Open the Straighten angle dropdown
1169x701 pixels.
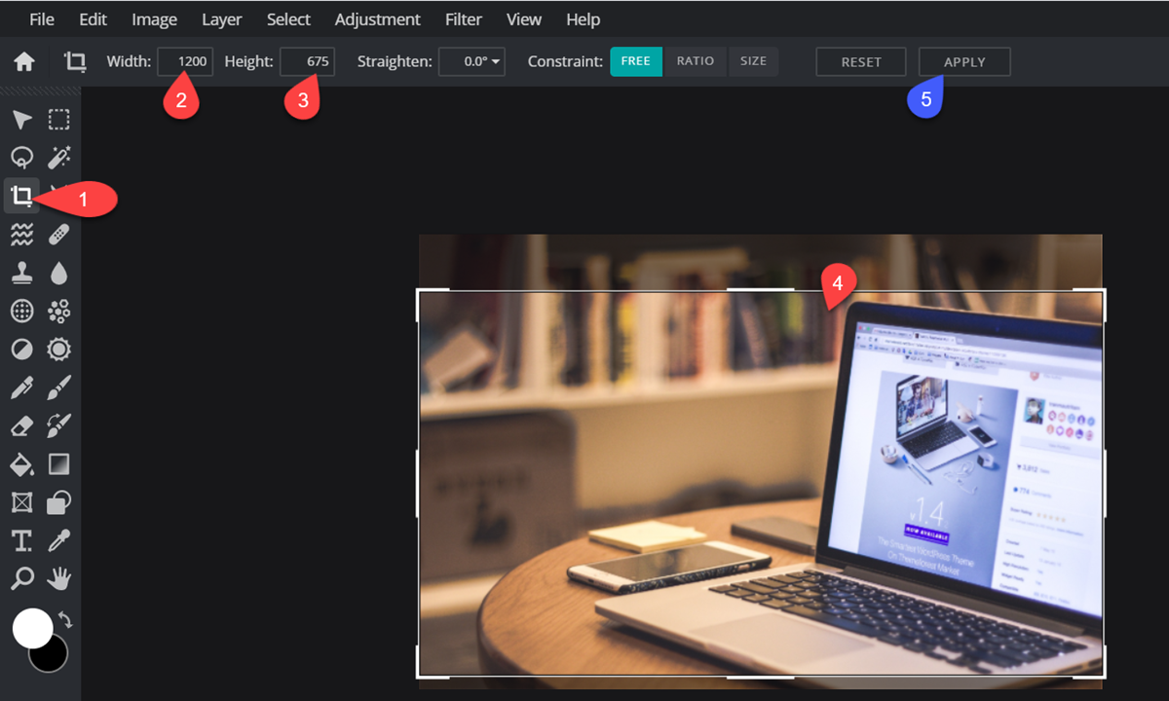(472, 62)
